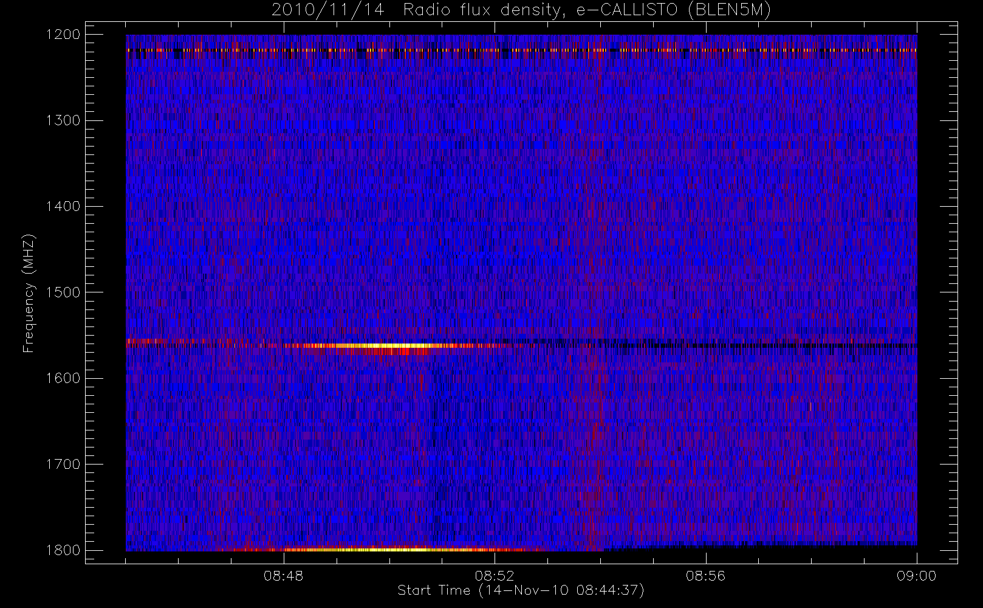Click the 1500 frequency tick label

(63, 292)
